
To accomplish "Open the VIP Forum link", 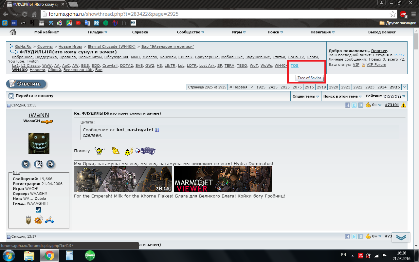I will (376, 65).
